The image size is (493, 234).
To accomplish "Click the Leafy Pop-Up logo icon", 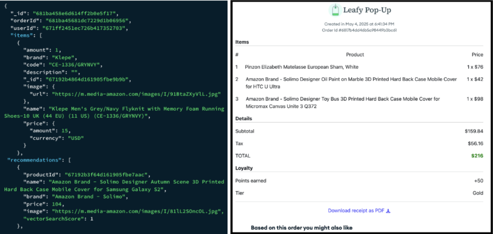I will coord(335,10).
